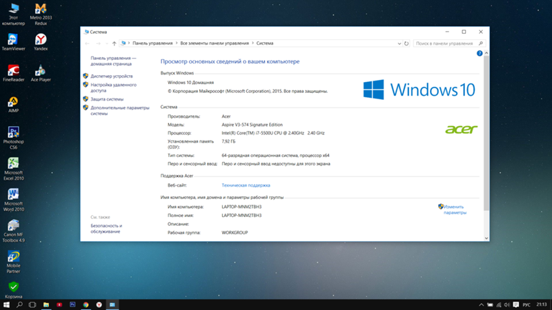Click the processor Intel Core i7-5500U text
552x310 pixels.
pos(273,133)
